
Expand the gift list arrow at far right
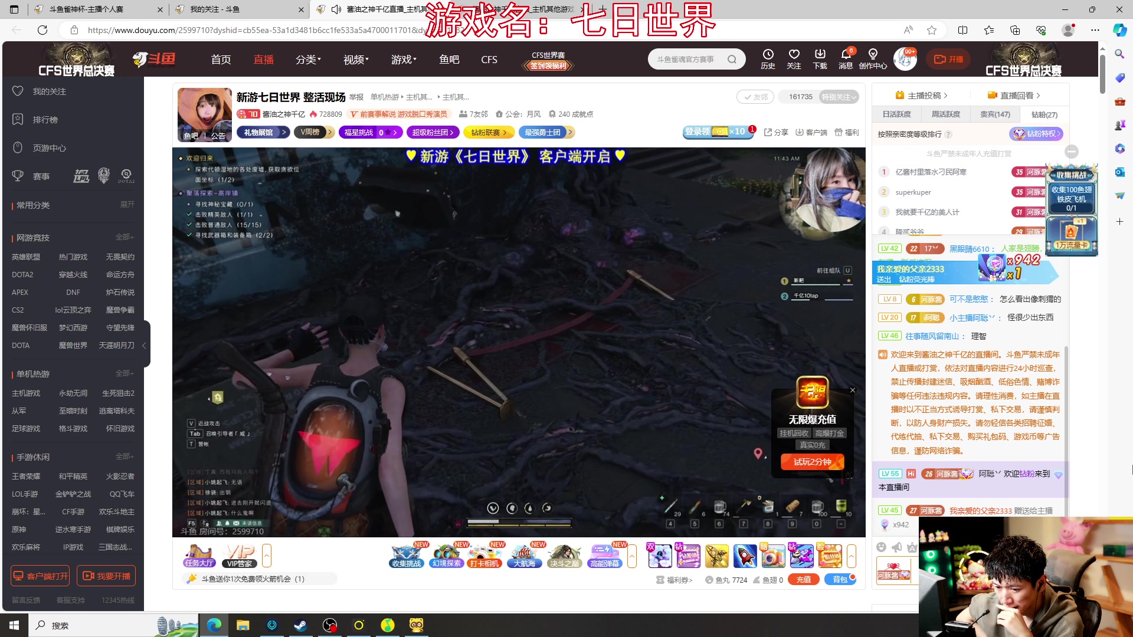(x=852, y=556)
